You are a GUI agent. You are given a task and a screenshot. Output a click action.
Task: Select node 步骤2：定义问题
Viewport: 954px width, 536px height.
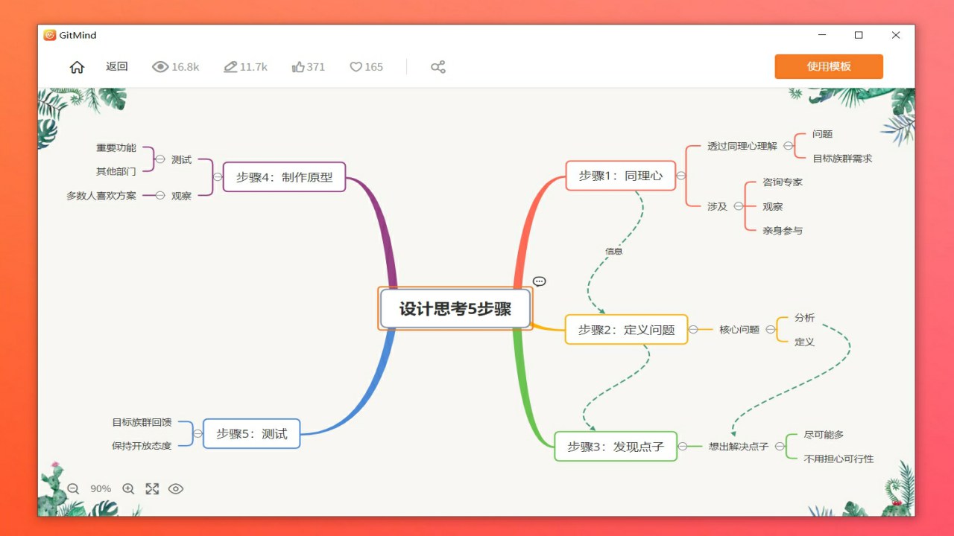pos(627,329)
